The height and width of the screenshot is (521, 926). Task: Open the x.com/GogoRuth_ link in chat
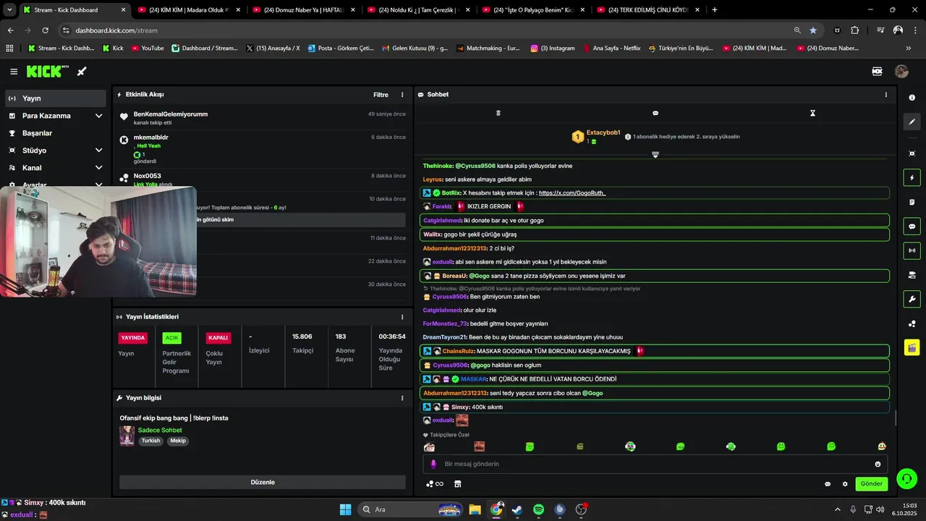572,193
